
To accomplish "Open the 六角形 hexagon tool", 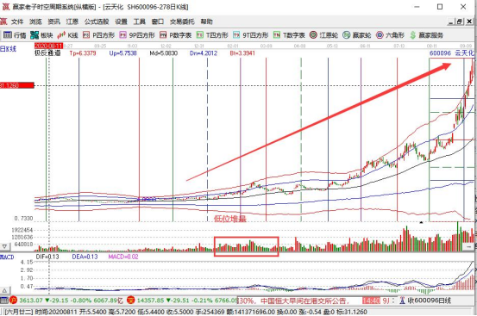I will point(390,35).
